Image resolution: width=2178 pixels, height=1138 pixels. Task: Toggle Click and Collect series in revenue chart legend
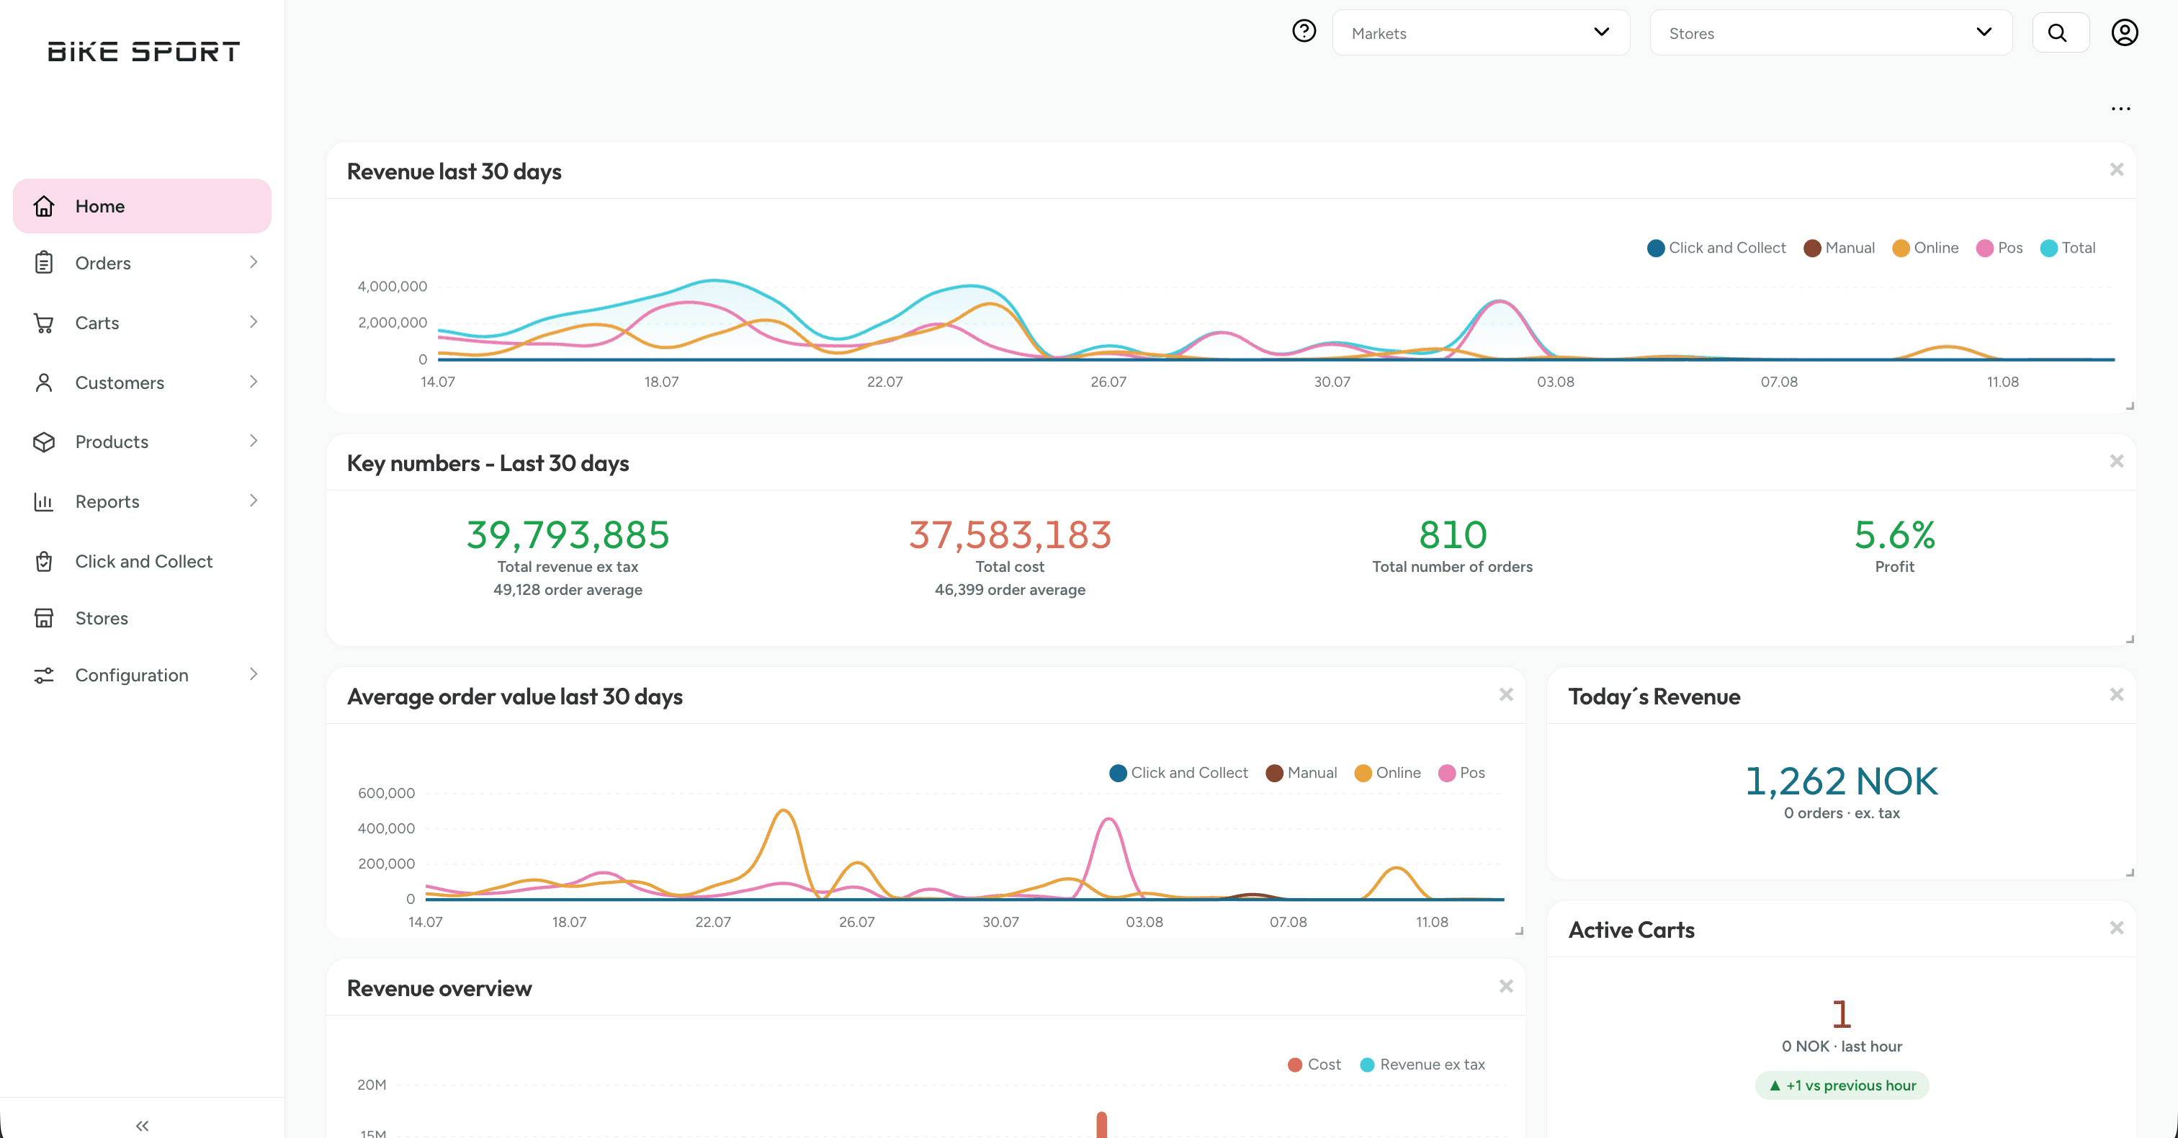[x=1716, y=248]
